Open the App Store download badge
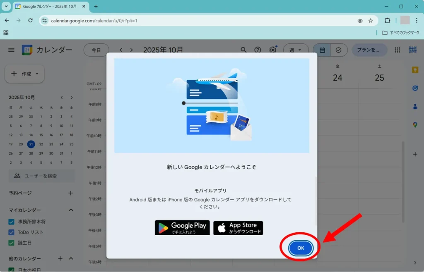 [238, 228]
